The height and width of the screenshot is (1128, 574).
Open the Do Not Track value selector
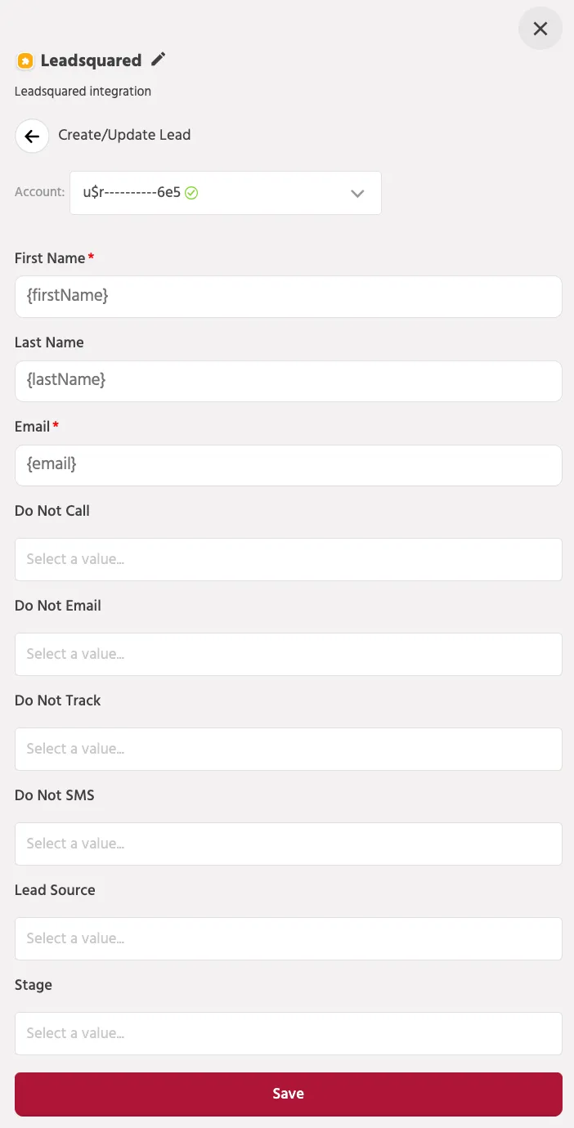pos(289,749)
